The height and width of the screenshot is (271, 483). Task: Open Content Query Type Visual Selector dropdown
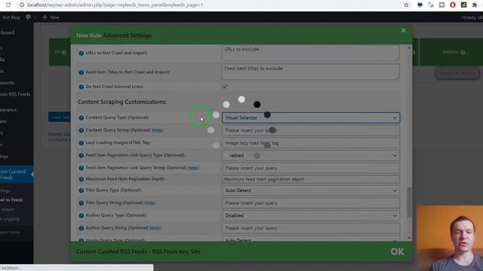311,117
